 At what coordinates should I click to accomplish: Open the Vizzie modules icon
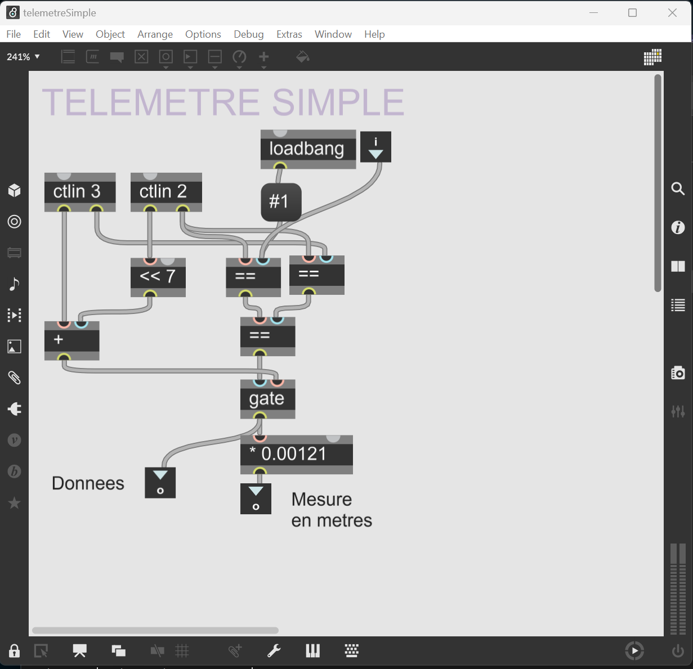[x=15, y=440]
